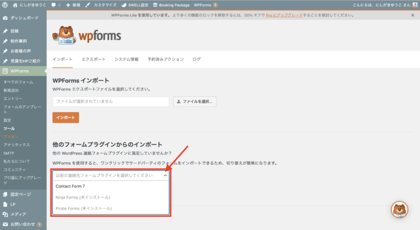Switch to ログ tab

196,59
